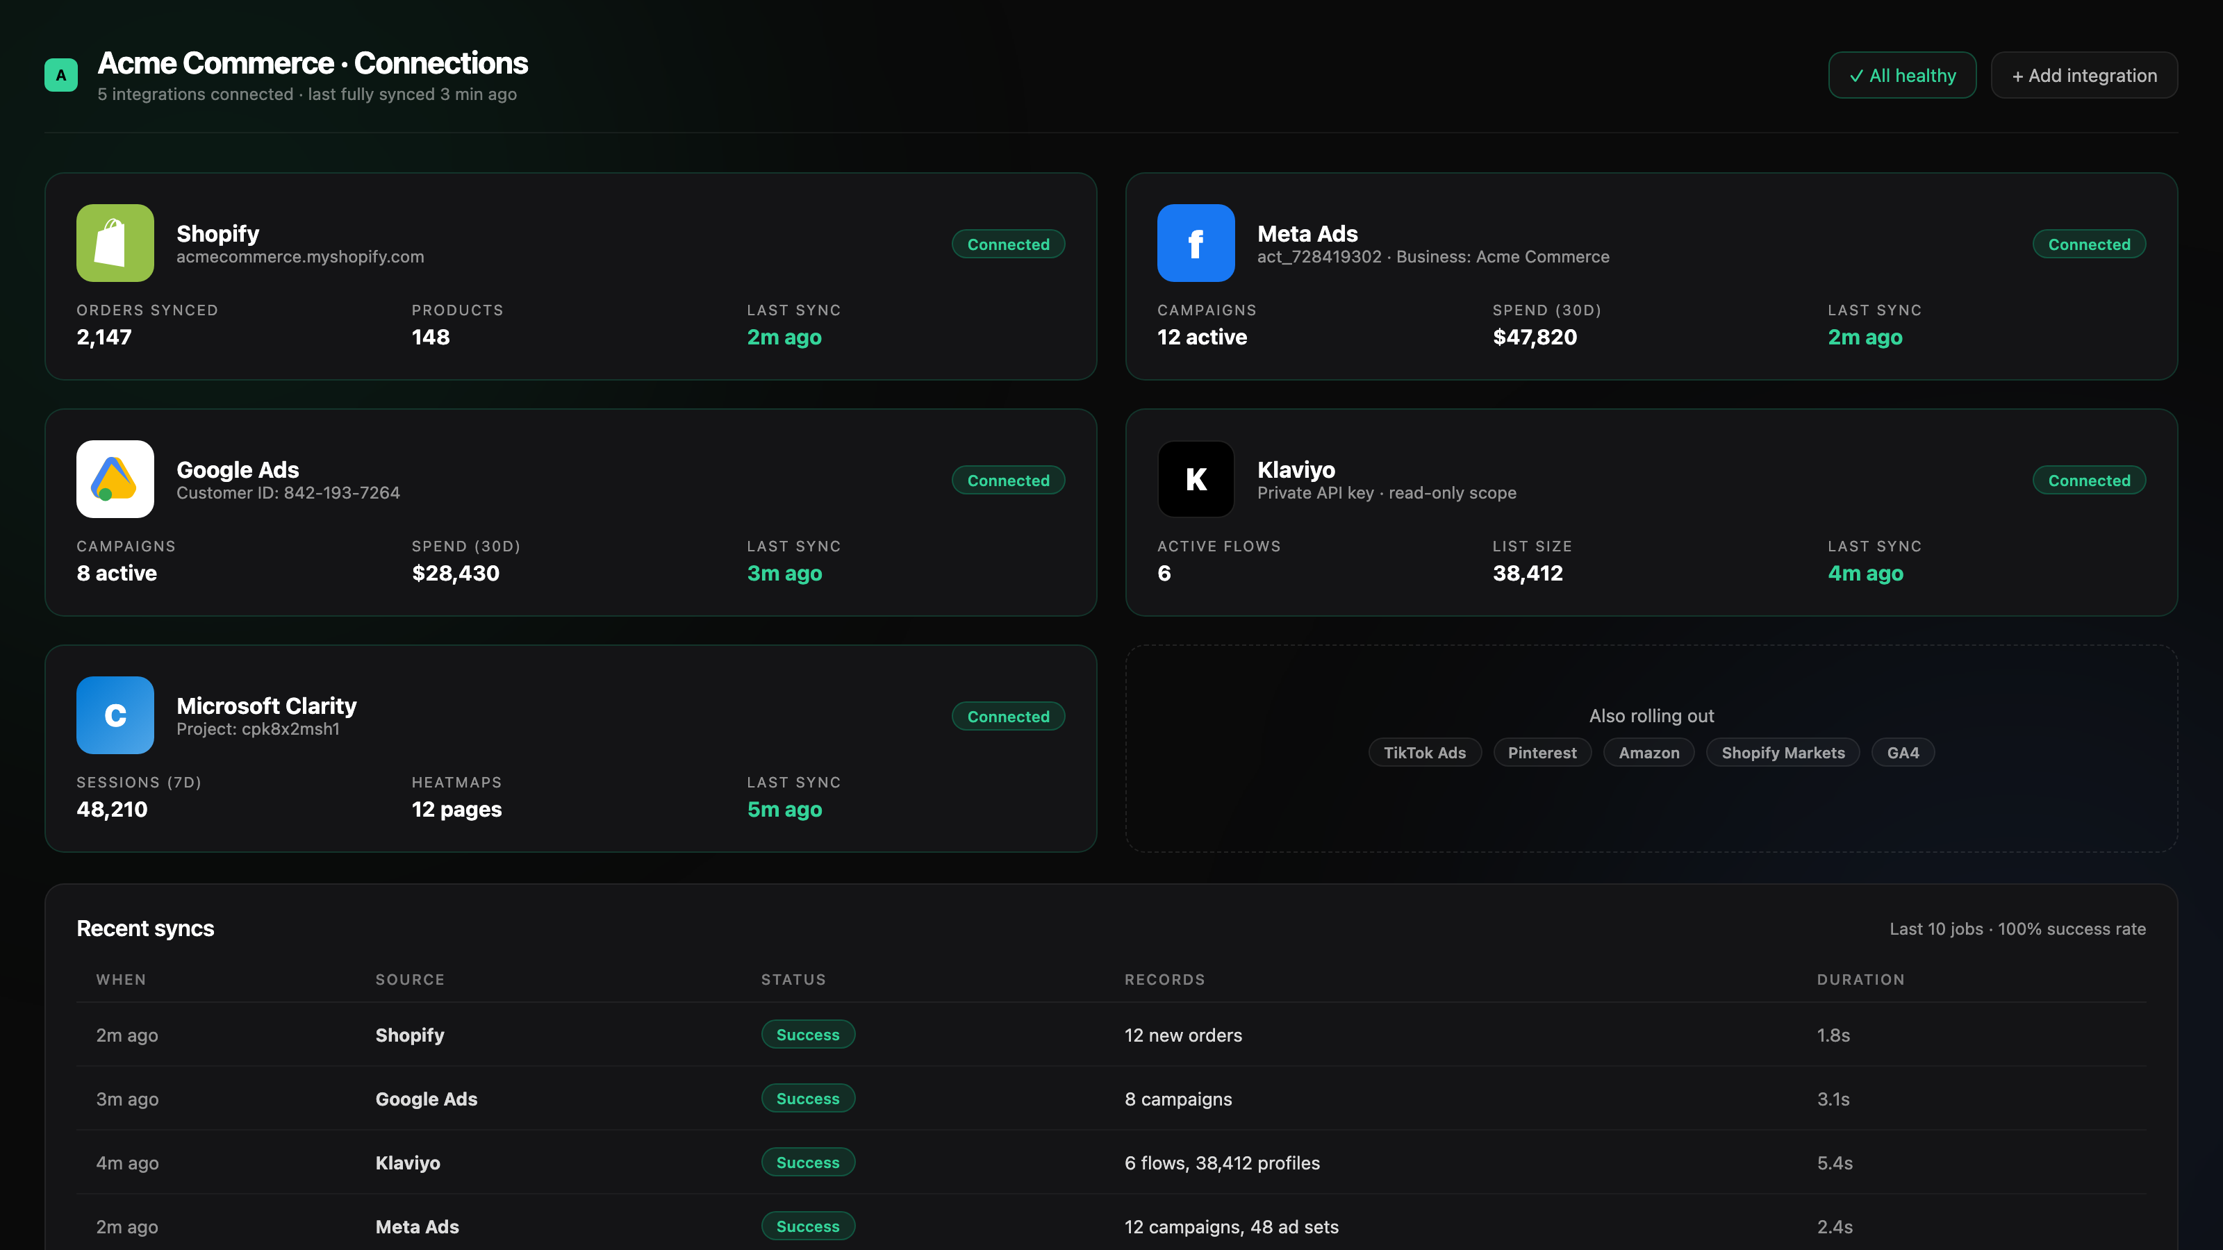Select the Amazon rollout chip

[1649, 752]
